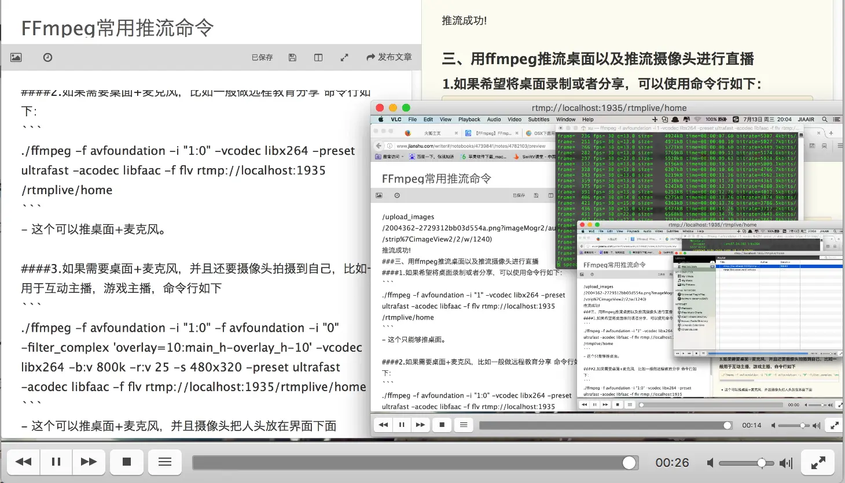Viewport: 845px width, 483px height.
Task: Stop playback in the 00:14 player bar
Action: (x=442, y=425)
